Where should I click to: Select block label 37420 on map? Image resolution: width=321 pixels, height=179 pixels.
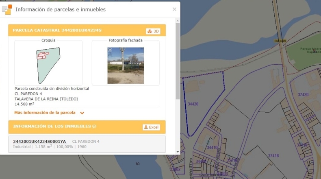[303, 94]
